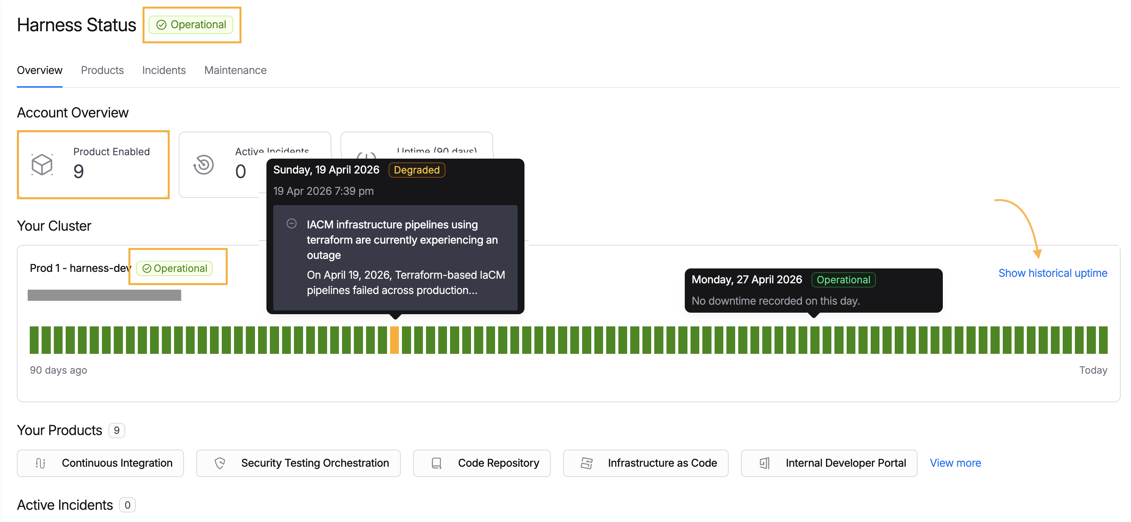Open Code Repository product
This screenshot has width=1131, height=522.
pyautogui.click(x=482, y=463)
